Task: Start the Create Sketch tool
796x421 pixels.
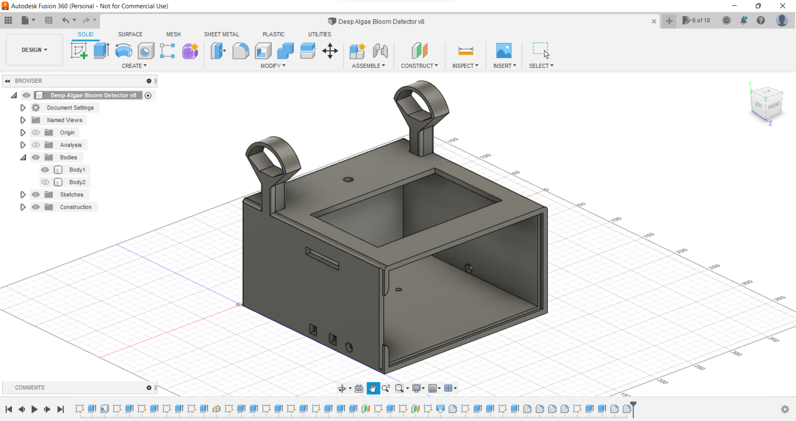Action: [x=79, y=51]
